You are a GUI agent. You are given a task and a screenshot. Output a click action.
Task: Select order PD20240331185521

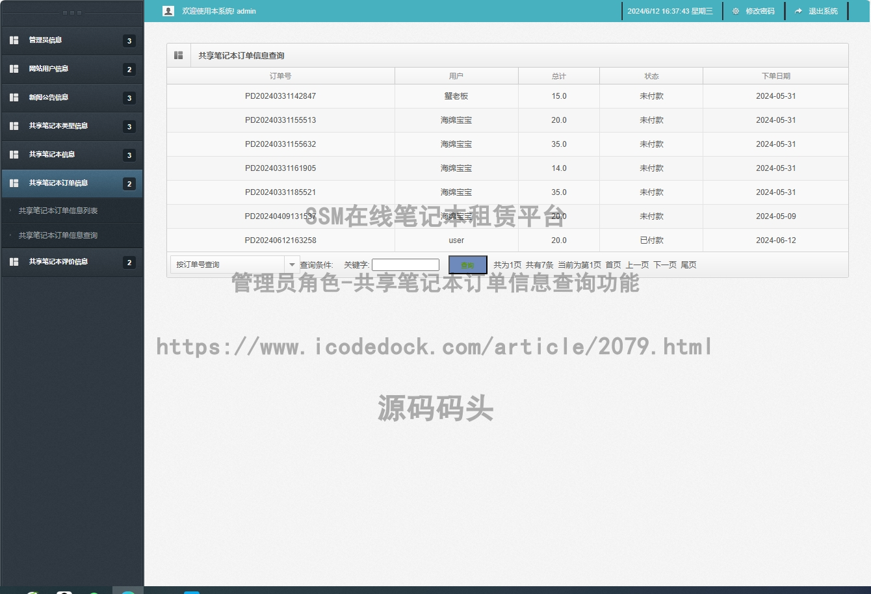[x=280, y=192]
